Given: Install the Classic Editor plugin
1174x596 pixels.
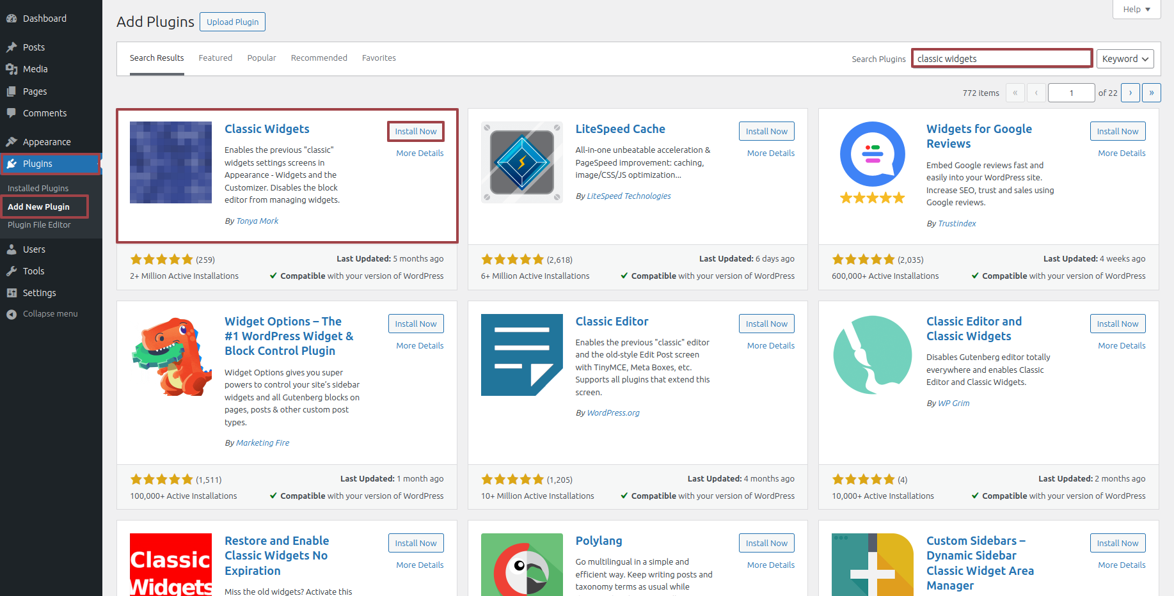Looking at the screenshot, I should pyautogui.click(x=766, y=324).
